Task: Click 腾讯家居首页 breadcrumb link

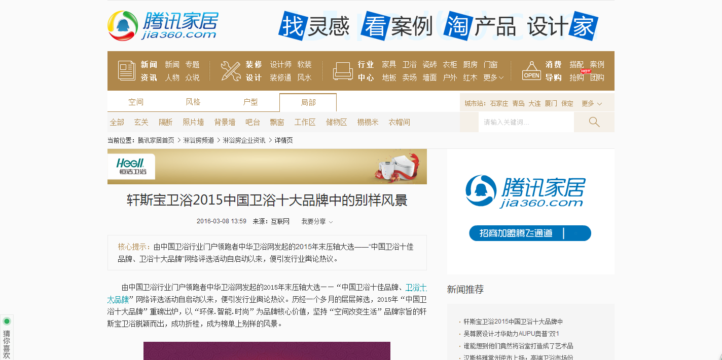Action: (x=156, y=140)
